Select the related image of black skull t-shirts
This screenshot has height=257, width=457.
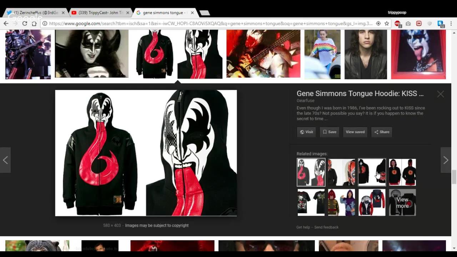311,202
